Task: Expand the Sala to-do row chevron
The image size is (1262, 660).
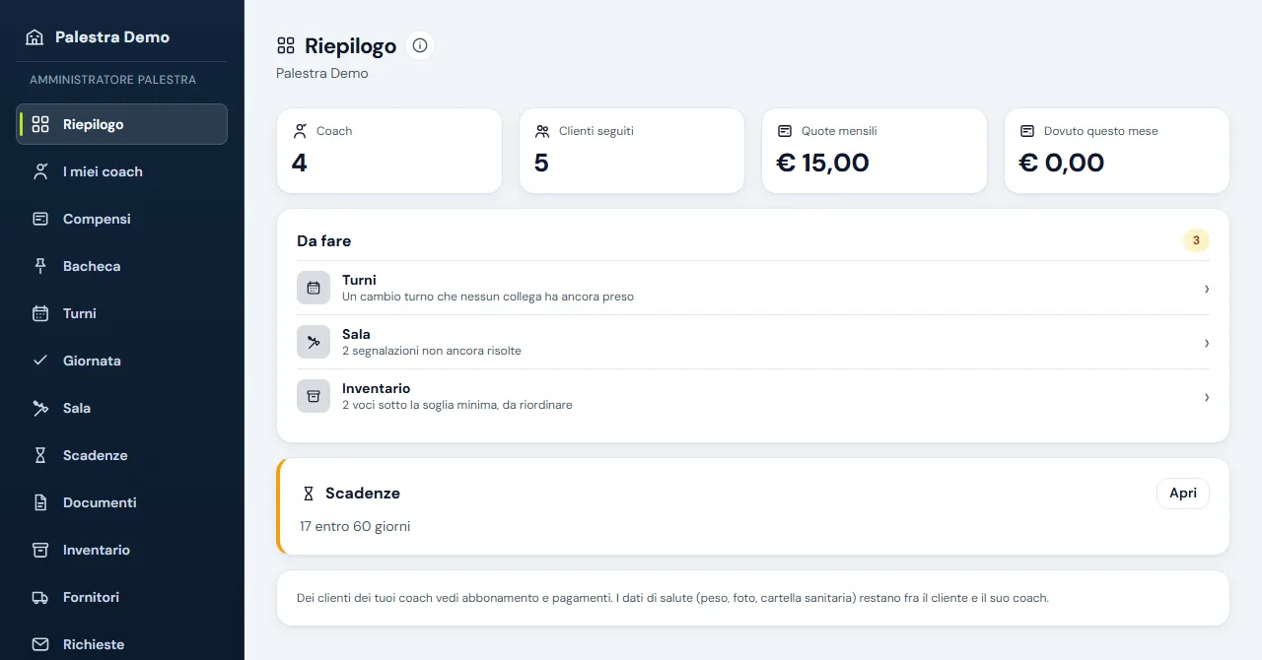Action: tap(1207, 343)
